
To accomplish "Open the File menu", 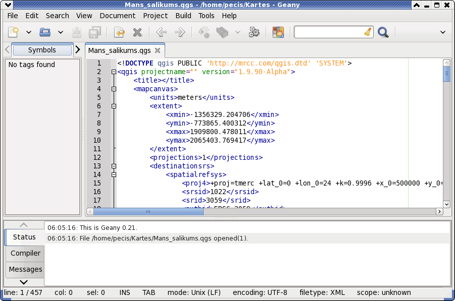I will coord(13,16).
